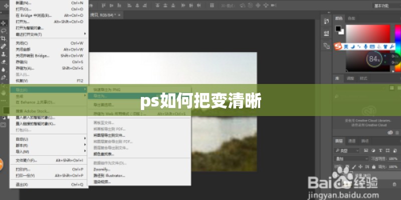Image resolution: width=401 pixels, height=200 pixels.
Task: Switch to the 色板 swatches tab
Action: pyautogui.click(x=351, y=18)
